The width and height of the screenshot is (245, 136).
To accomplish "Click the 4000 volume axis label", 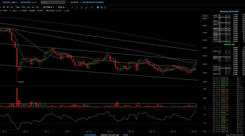I will tap(205, 89).
